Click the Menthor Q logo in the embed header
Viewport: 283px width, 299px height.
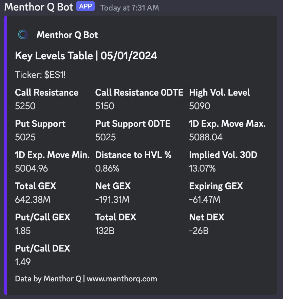point(23,35)
